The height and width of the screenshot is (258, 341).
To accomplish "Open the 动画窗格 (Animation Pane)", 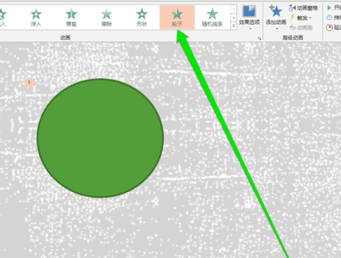I will tap(303, 8).
